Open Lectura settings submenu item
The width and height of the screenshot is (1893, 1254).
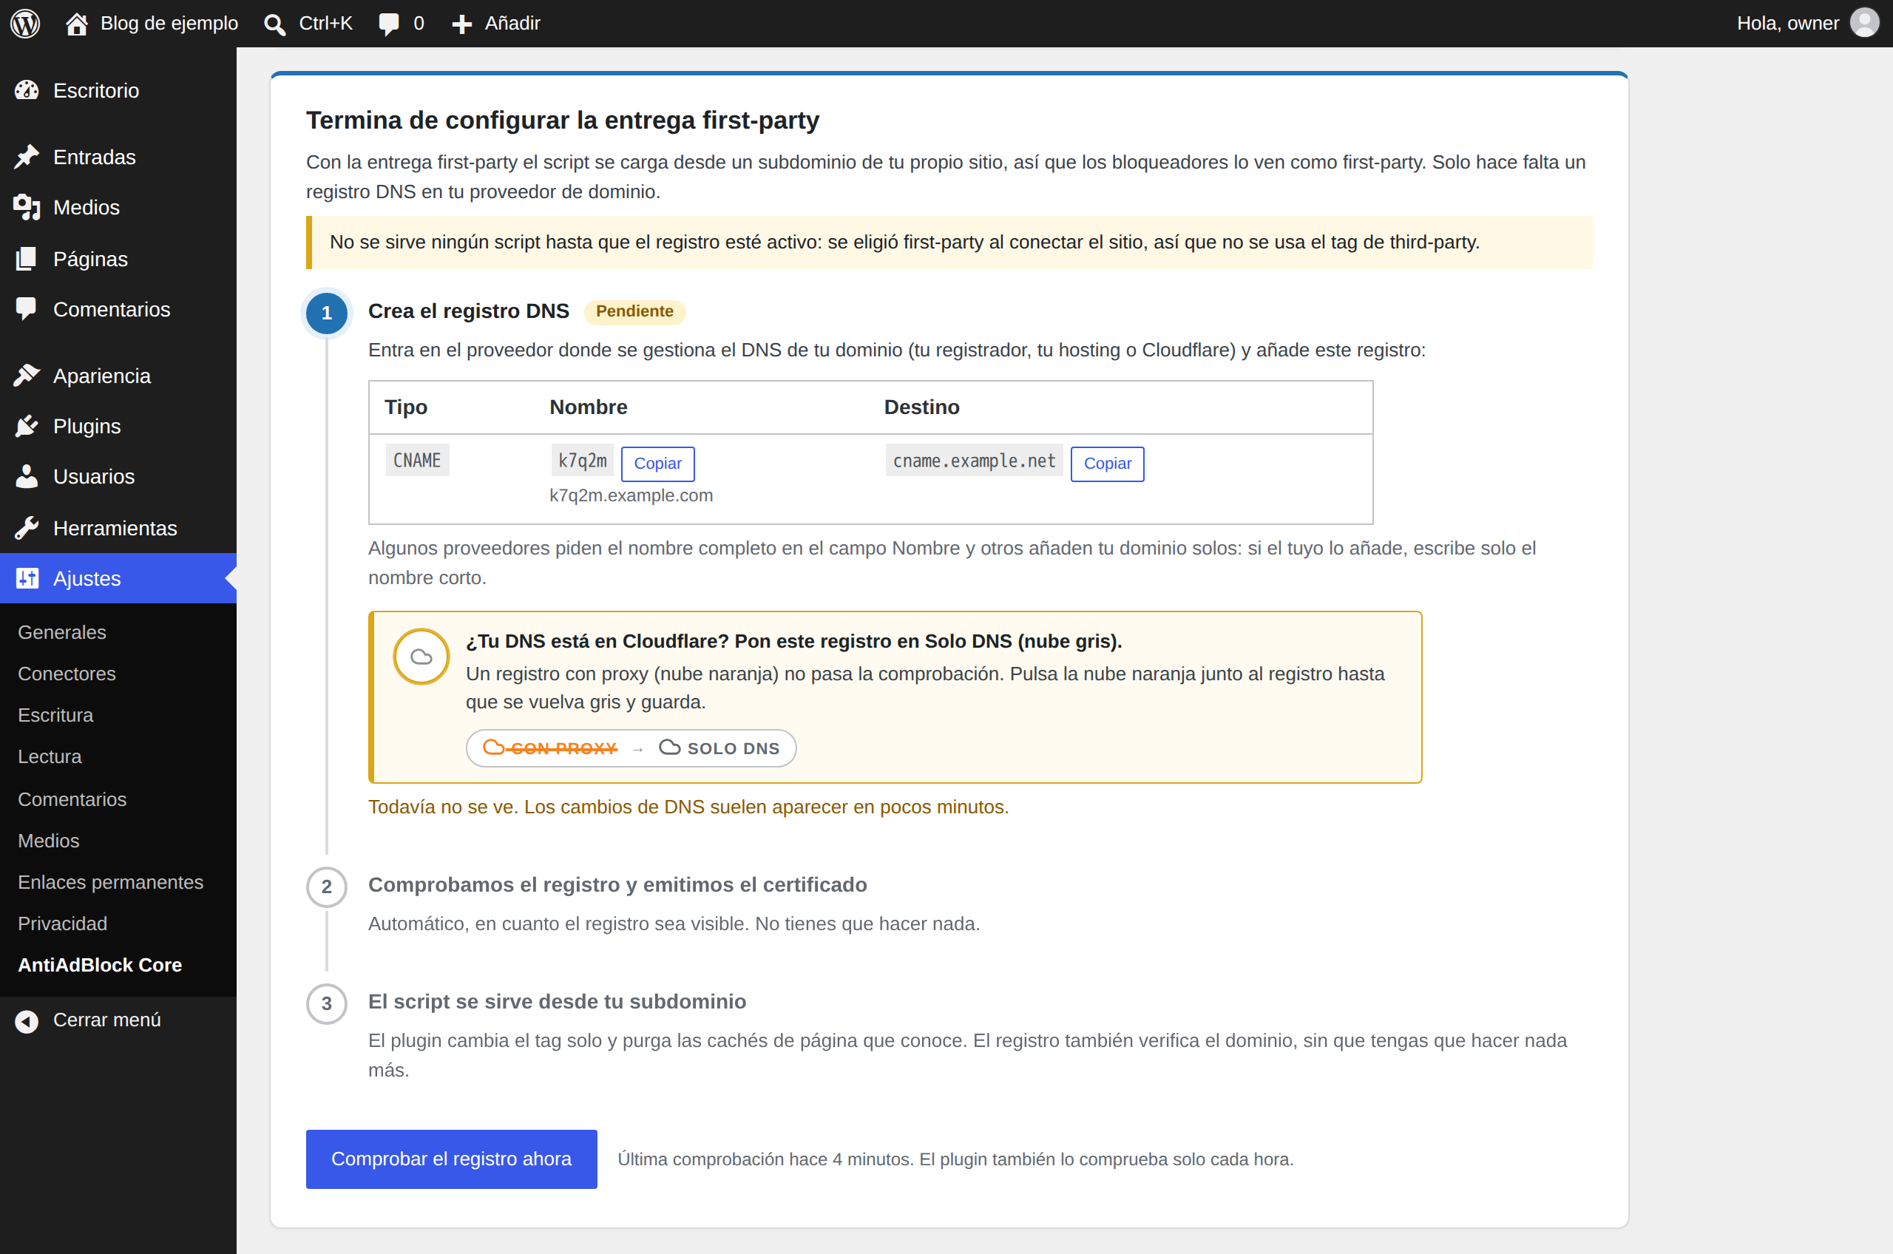pyautogui.click(x=50, y=756)
